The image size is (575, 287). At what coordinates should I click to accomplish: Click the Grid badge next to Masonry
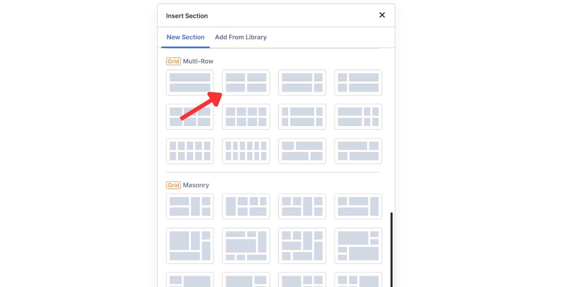point(173,185)
